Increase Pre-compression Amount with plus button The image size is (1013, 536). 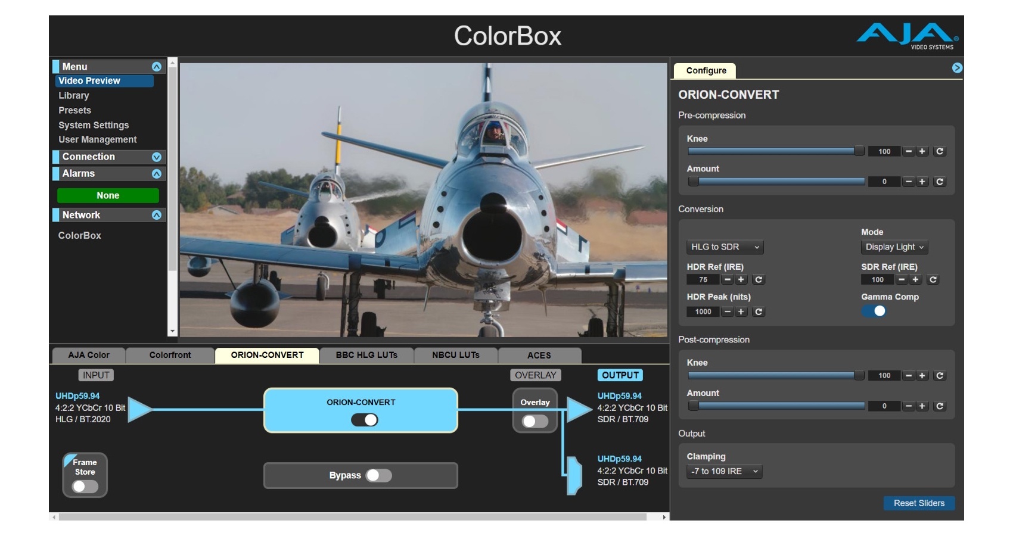click(922, 182)
